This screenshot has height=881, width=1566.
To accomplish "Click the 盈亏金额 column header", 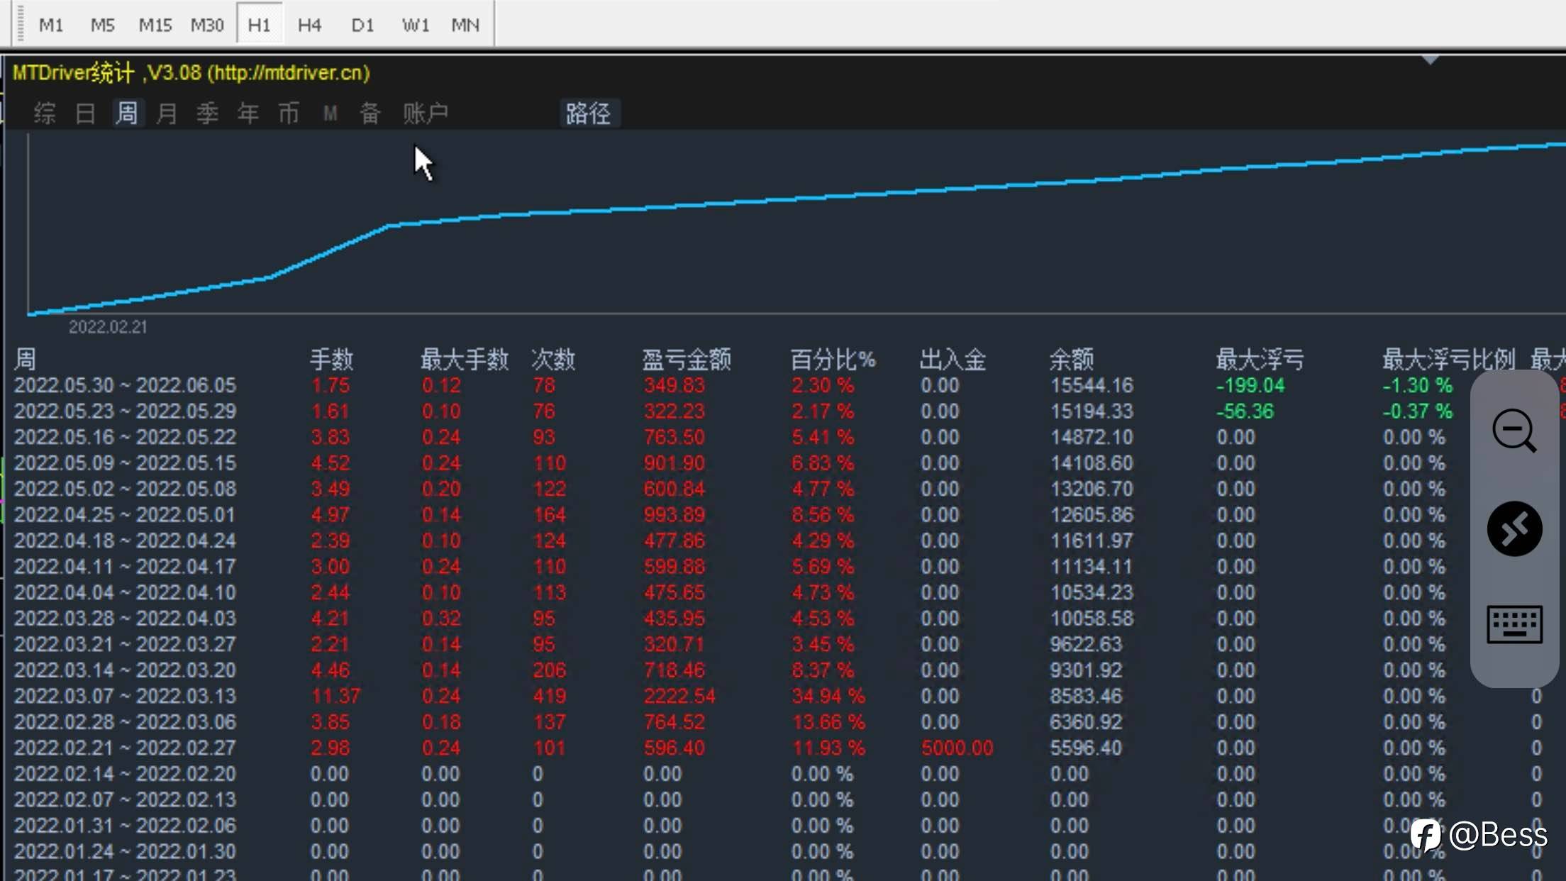I will click(x=686, y=360).
